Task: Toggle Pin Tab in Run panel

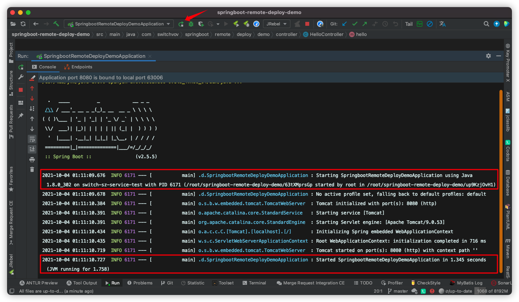Action: [x=21, y=116]
